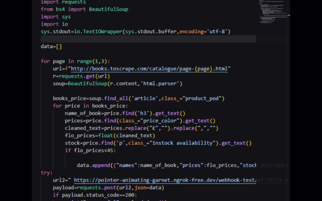
Task: Click the code minimap preview
Action: click(x=273, y=12)
